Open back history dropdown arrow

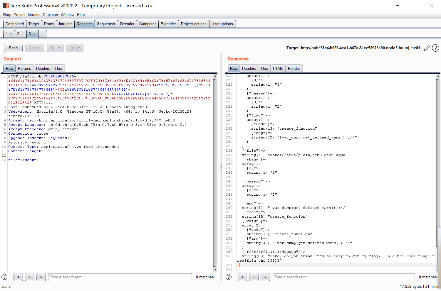point(60,48)
